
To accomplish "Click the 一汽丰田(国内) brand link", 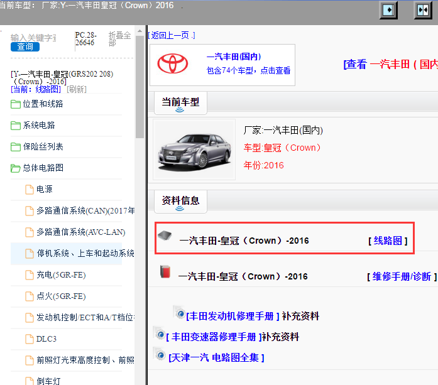I will [x=234, y=57].
